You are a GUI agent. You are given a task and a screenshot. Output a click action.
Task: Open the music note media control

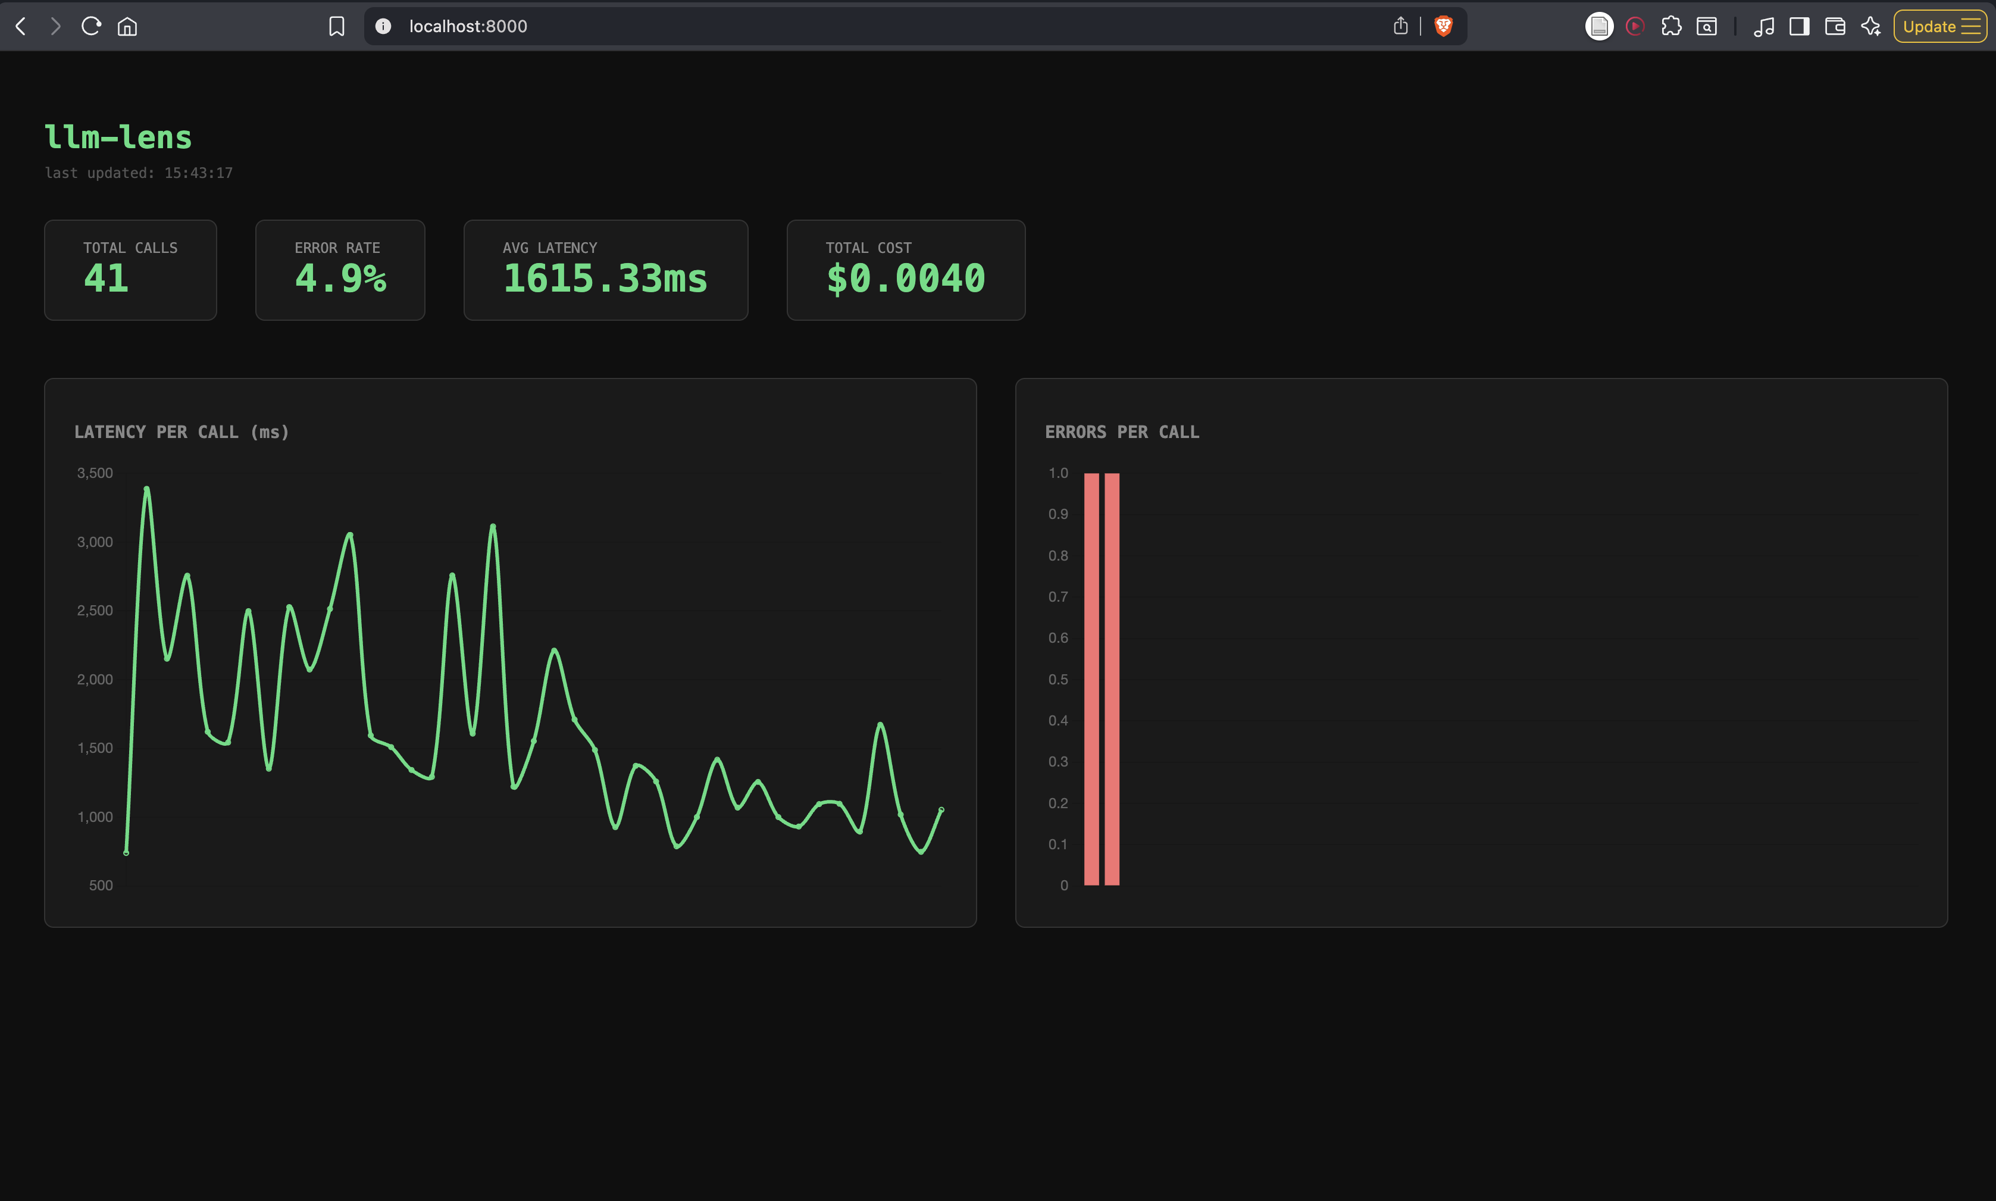point(1764,27)
